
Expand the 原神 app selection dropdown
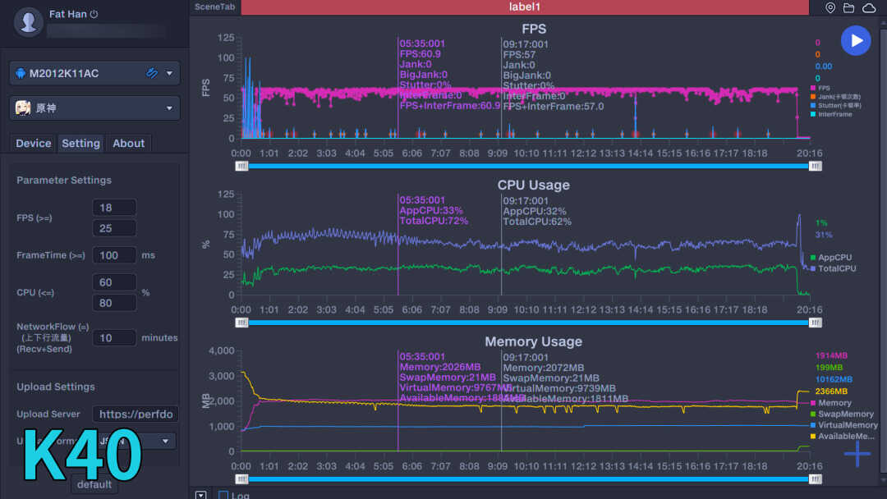click(169, 108)
